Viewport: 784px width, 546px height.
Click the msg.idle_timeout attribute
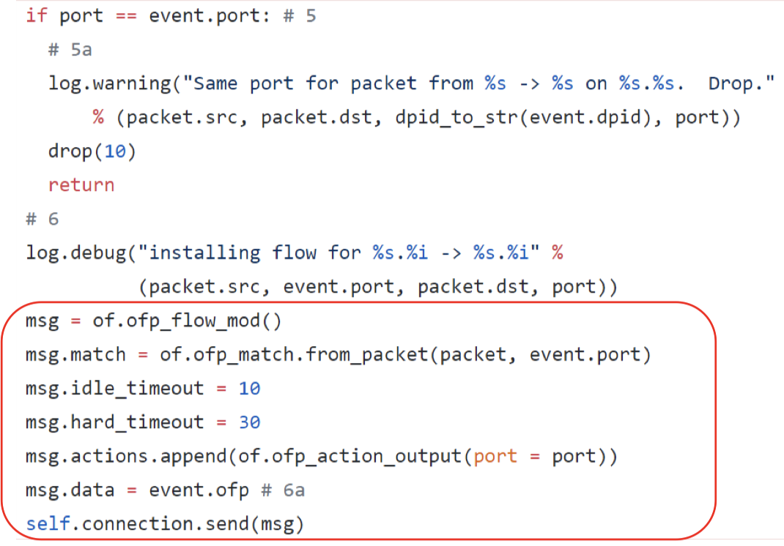[x=114, y=389]
